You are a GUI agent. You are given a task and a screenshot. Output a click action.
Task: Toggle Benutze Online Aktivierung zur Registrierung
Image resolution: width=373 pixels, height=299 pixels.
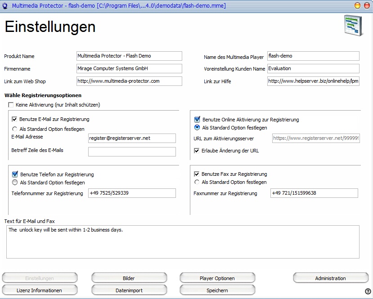click(x=197, y=119)
